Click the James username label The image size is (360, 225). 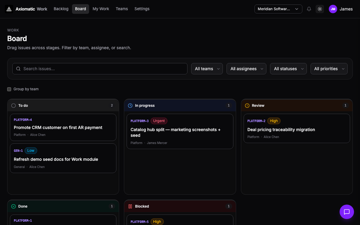point(346,9)
